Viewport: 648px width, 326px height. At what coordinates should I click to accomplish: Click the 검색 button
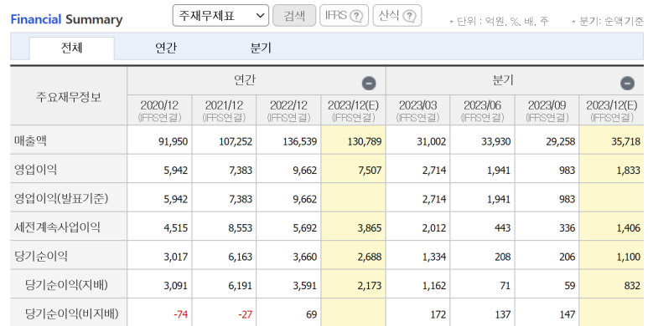click(294, 16)
